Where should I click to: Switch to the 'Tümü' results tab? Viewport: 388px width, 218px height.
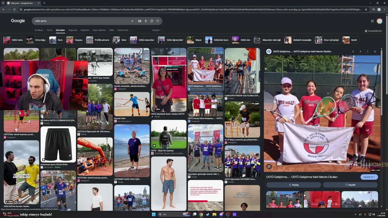pyautogui.click(x=49, y=30)
